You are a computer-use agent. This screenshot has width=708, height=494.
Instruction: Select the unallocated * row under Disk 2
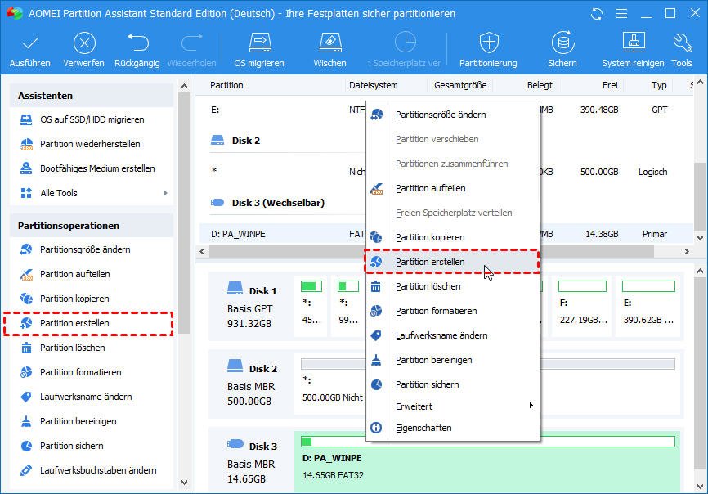tap(446, 172)
